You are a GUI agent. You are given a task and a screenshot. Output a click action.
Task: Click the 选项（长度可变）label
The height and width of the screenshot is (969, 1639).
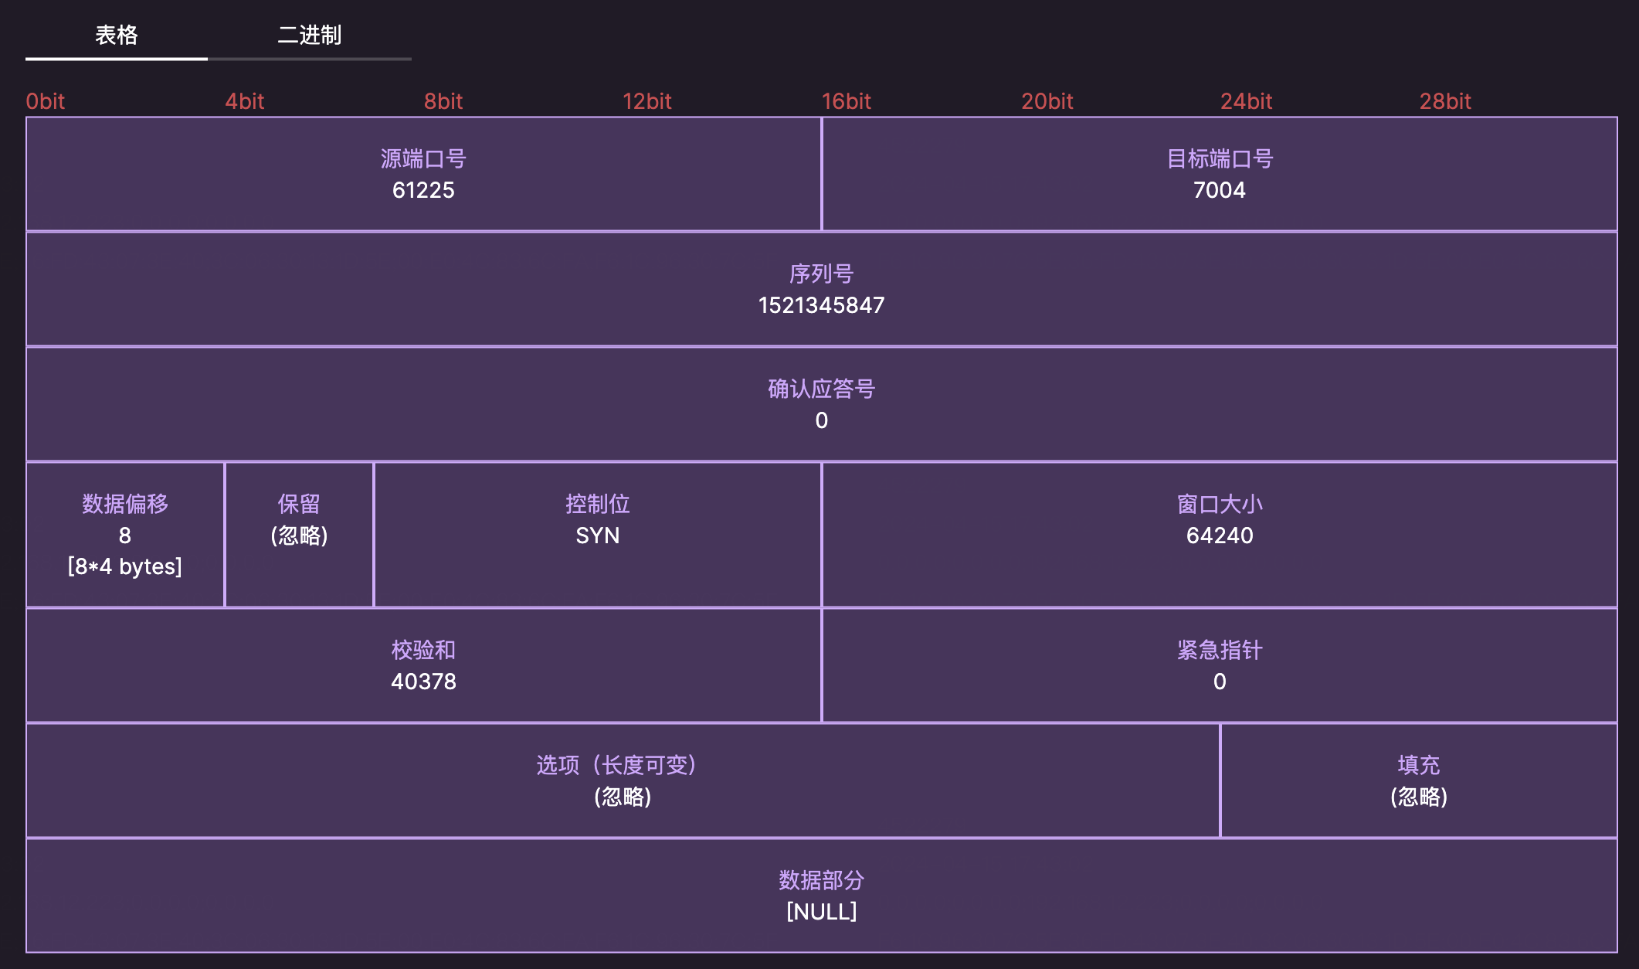[x=616, y=765]
